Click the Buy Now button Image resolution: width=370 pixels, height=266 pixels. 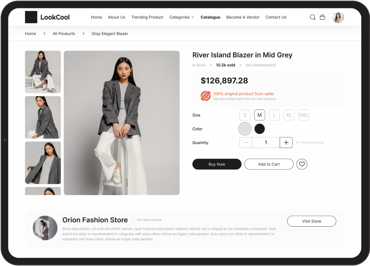tap(217, 164)
